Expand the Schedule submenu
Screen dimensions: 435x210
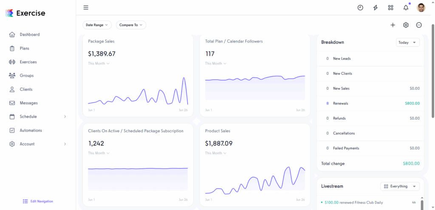click(x=65, y=117)
